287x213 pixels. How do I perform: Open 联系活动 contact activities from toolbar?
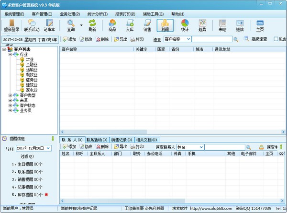pos(32,25)
